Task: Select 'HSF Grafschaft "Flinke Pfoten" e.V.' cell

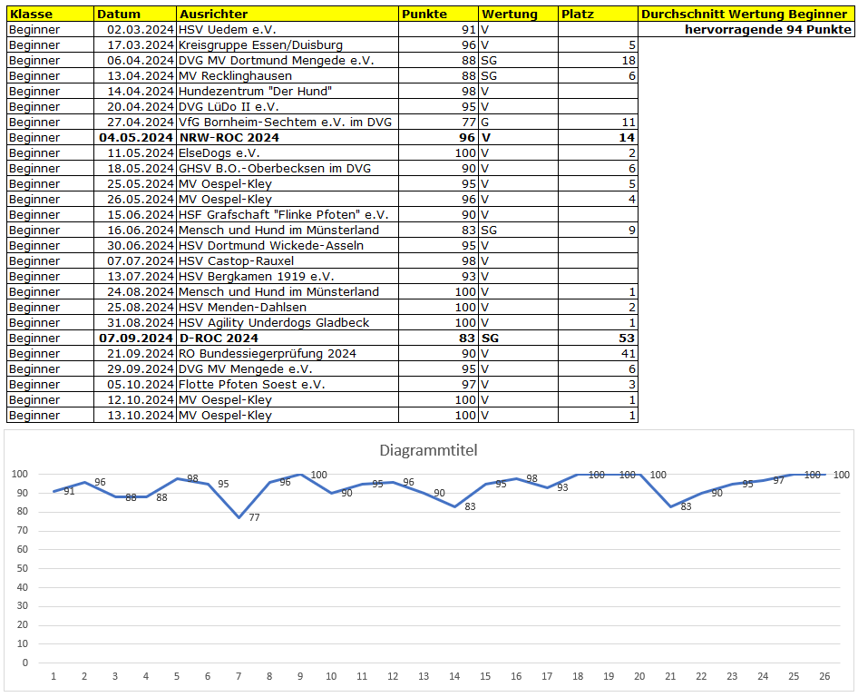Action: 288,214
